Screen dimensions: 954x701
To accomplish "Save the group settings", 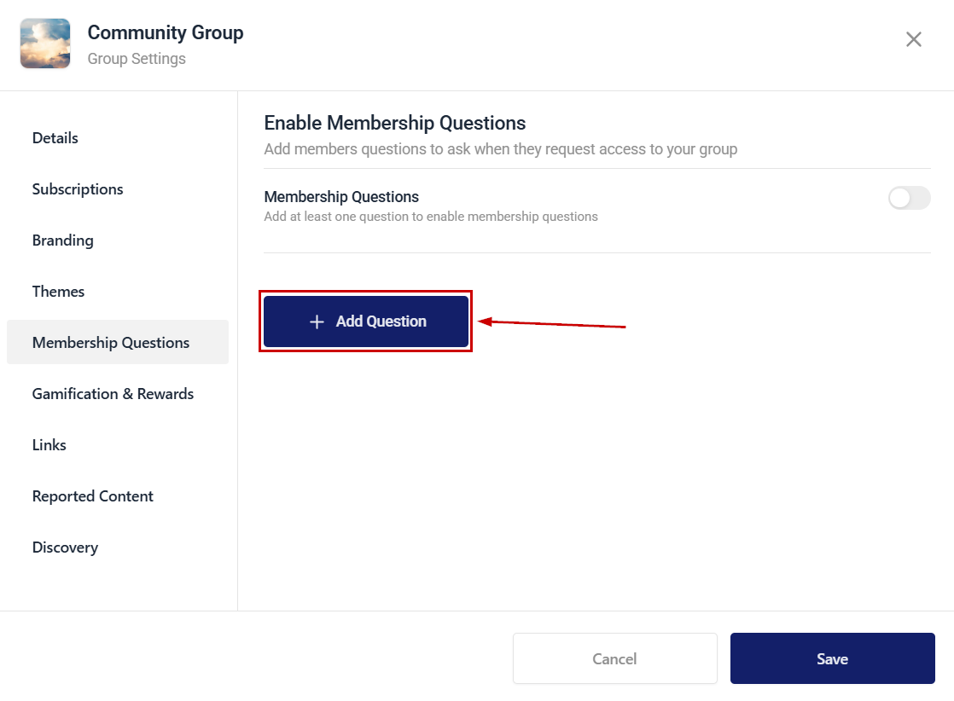I will [832, 658].
